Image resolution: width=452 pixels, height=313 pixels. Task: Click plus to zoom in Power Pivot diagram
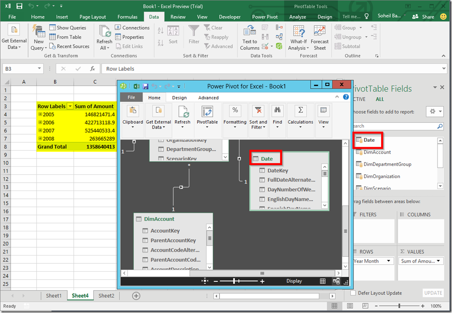(262, 281)
